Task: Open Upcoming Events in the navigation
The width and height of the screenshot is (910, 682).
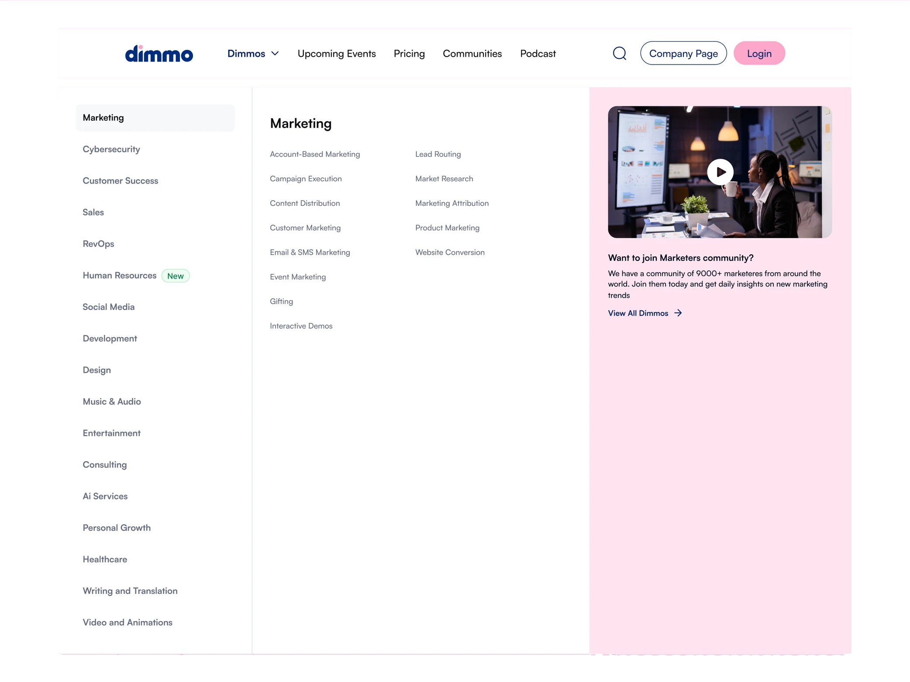Action: 337,53
